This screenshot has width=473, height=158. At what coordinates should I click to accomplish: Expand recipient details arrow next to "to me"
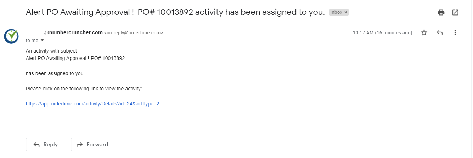[43, 40]
